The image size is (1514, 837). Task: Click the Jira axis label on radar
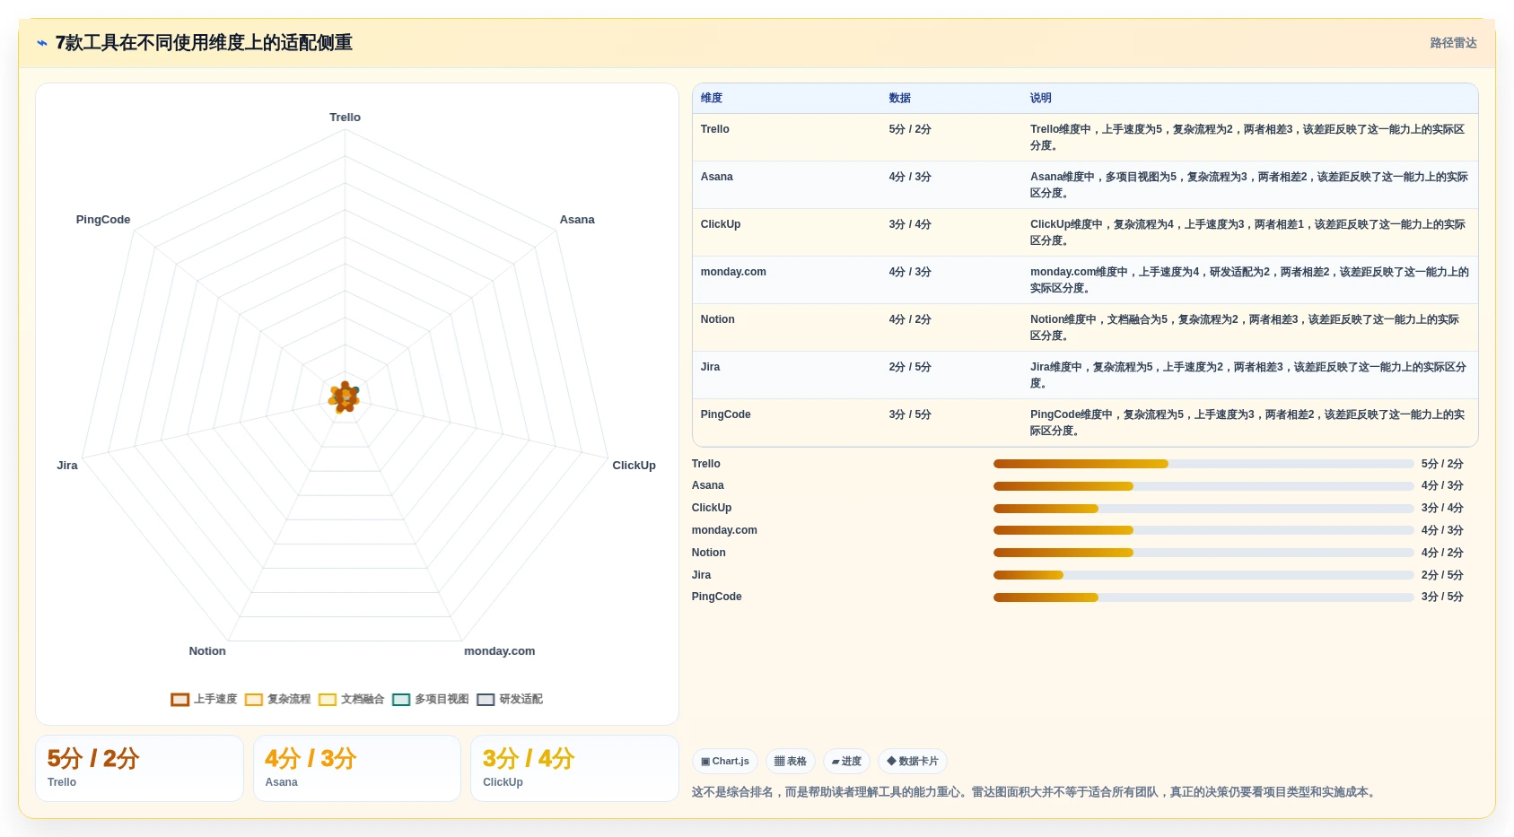pyautogui.click(x=67, y=466)
